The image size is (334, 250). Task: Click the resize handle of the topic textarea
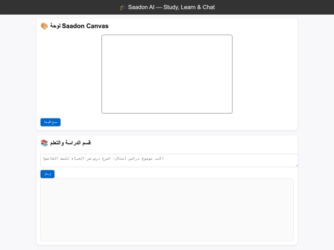coord(296,165)
